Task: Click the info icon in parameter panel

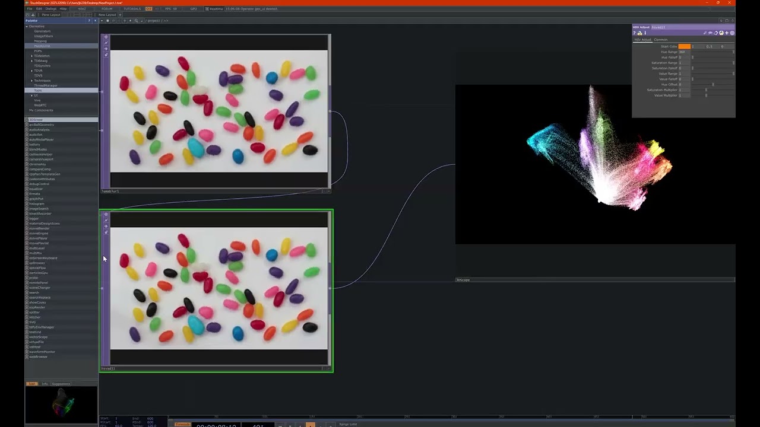Action: pos(645,33)
